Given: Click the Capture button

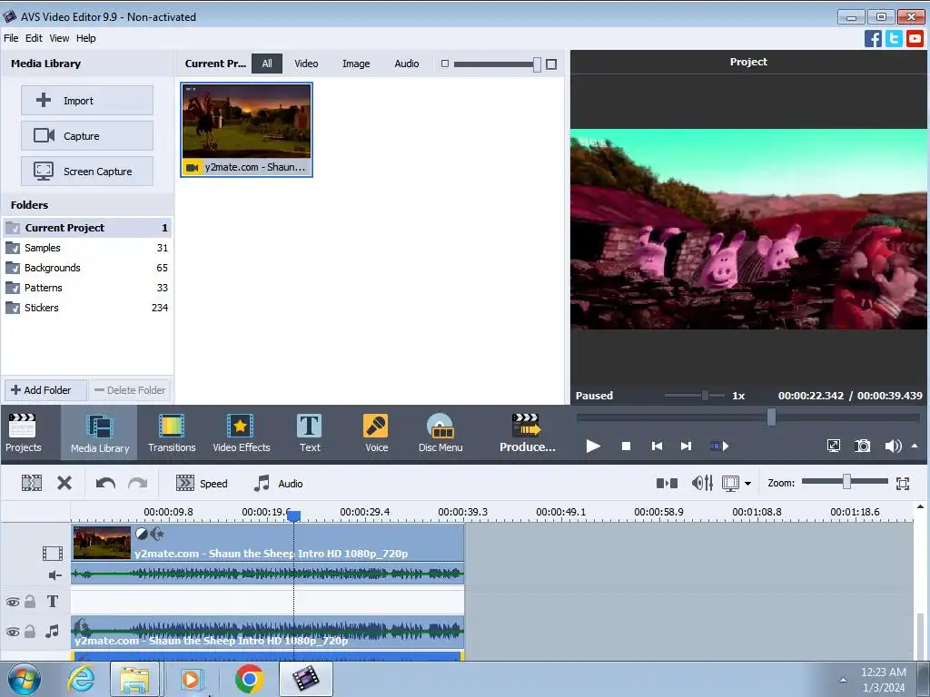Looking at the screenshot, I should coord(87,136).
